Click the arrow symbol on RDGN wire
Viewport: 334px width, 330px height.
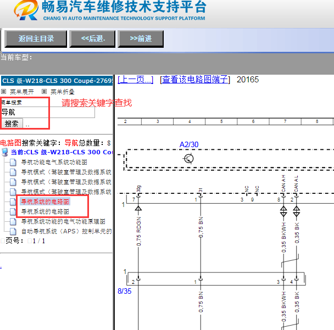click(138, 208)
